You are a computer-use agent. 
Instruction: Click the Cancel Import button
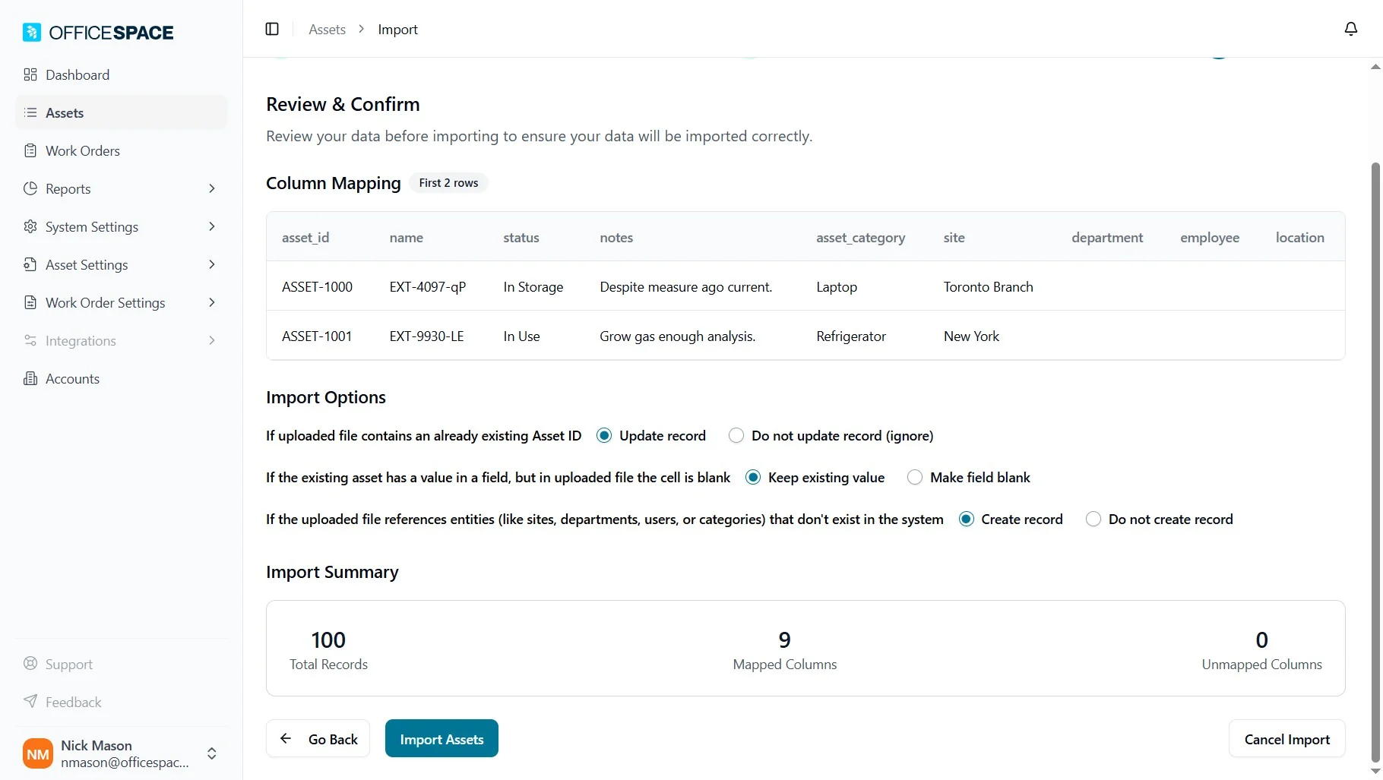(1286, 738)
